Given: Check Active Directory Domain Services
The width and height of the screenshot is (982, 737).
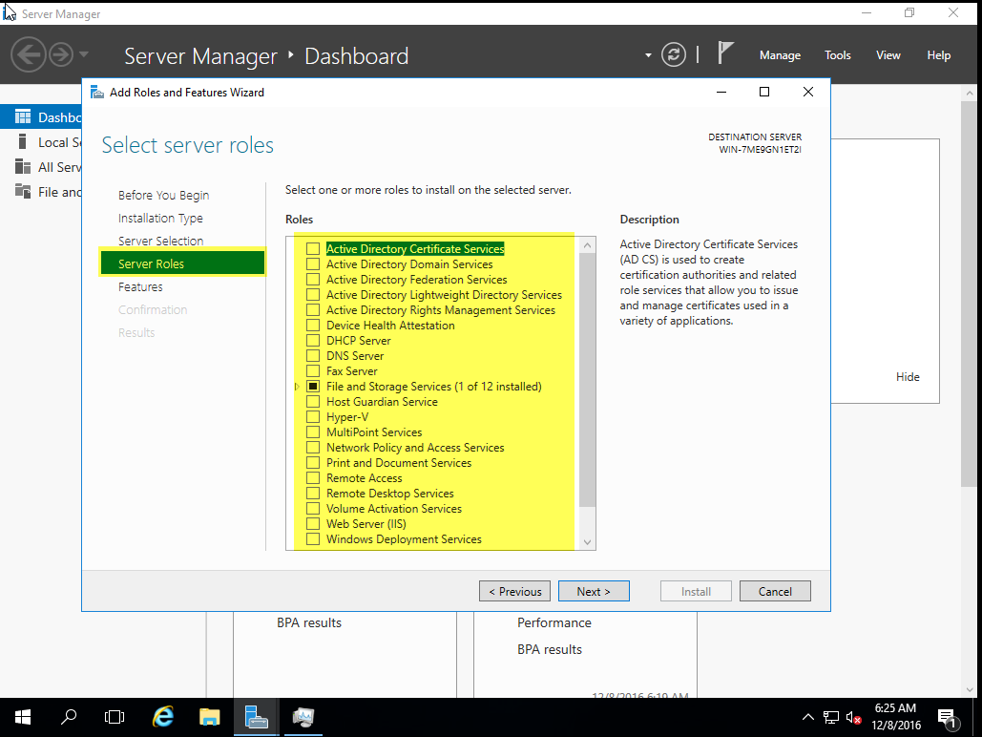Looking at the screenshot, I should [x=313, y=263].
